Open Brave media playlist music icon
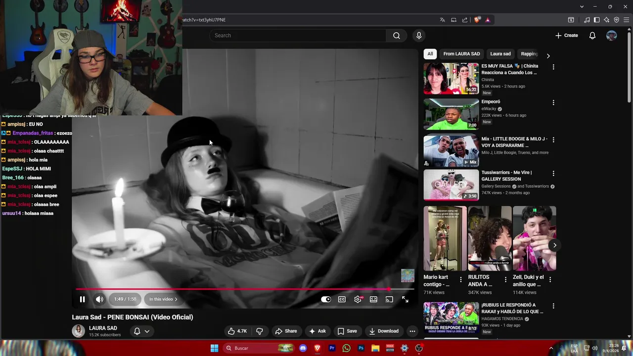This screenshot has width=633, height=356. (x=587, y=20)
